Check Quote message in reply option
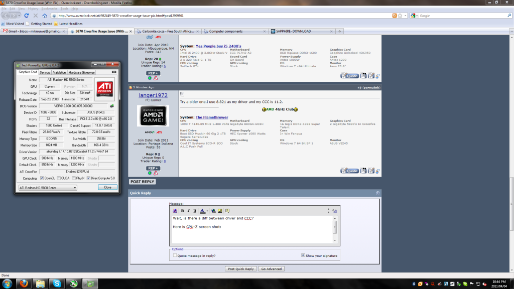Image resolution: width=514 pixels, height=289 pixels. 175,255
